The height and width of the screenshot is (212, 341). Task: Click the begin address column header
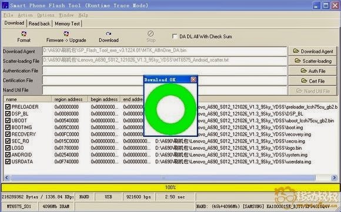(x=104, y=99)
